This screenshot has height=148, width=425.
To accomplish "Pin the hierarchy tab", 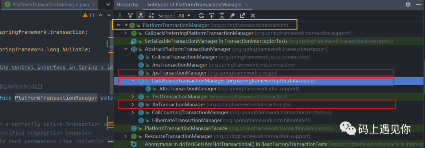I will (x=232, y=16).
